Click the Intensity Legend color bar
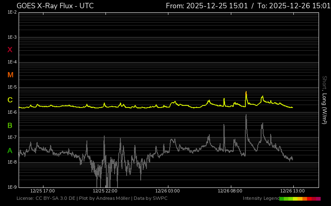Viewport: 331px width, 206px height. coord(300,199)
